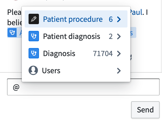
Task: Expand the Patient procedure chevron
Action: 119,19
